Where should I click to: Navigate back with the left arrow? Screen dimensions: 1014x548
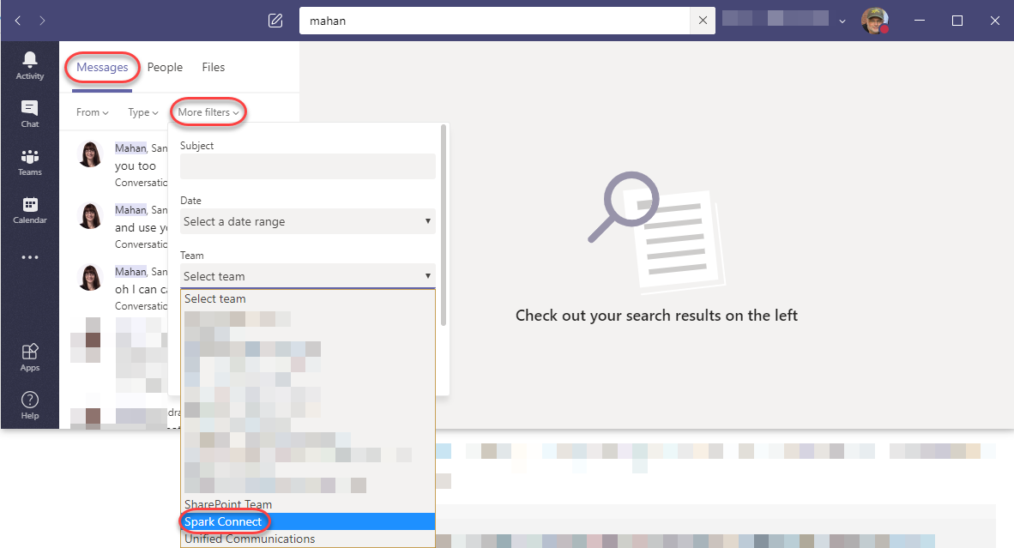(17, 20)
